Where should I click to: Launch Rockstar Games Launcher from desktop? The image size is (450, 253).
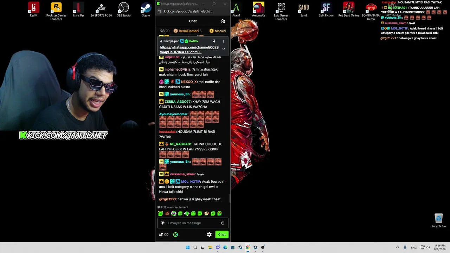coord(56,11)
